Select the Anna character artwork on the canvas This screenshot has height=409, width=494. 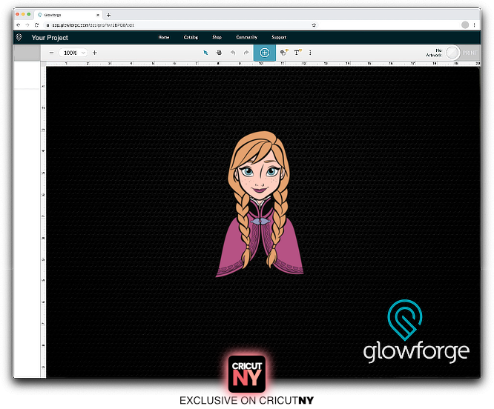(260, 204)
